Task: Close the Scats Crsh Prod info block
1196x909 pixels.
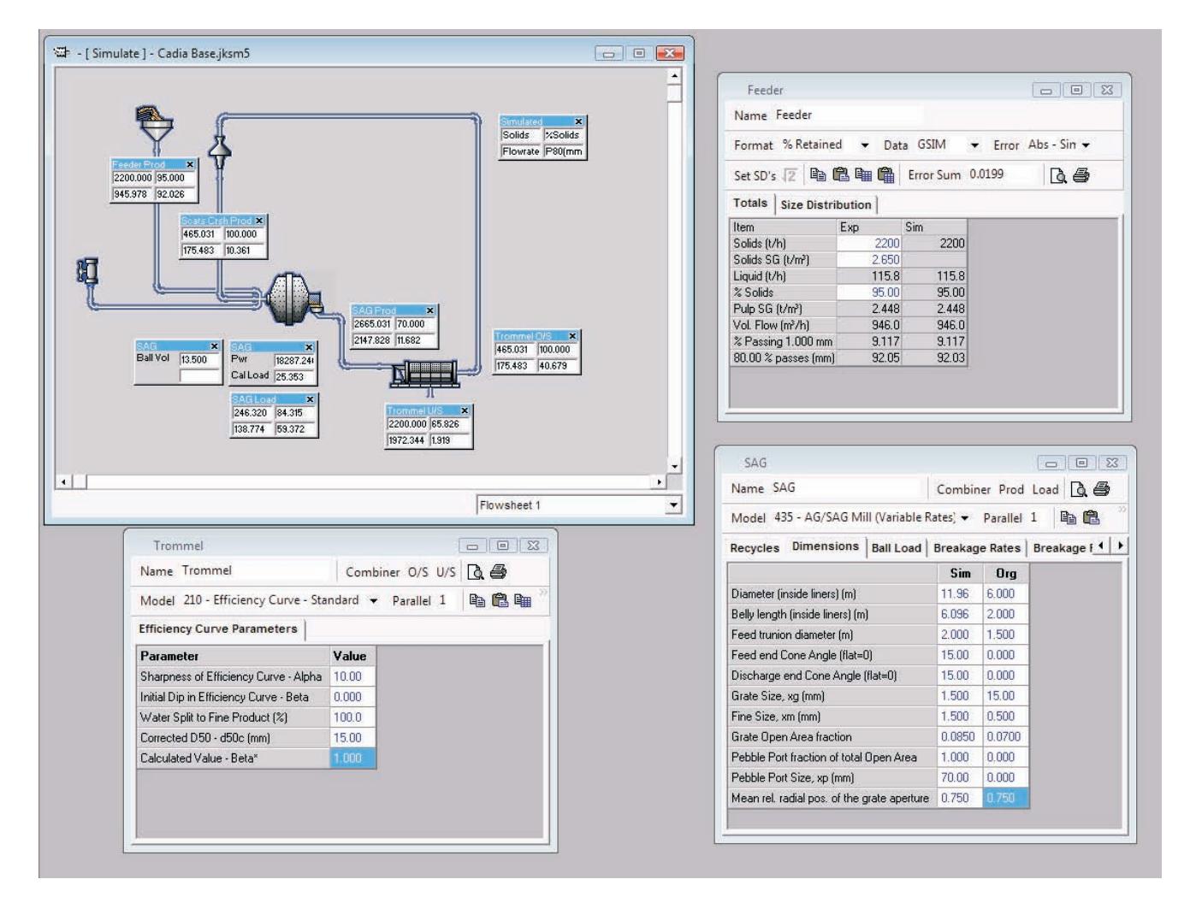Action: (x=259, y=221)
